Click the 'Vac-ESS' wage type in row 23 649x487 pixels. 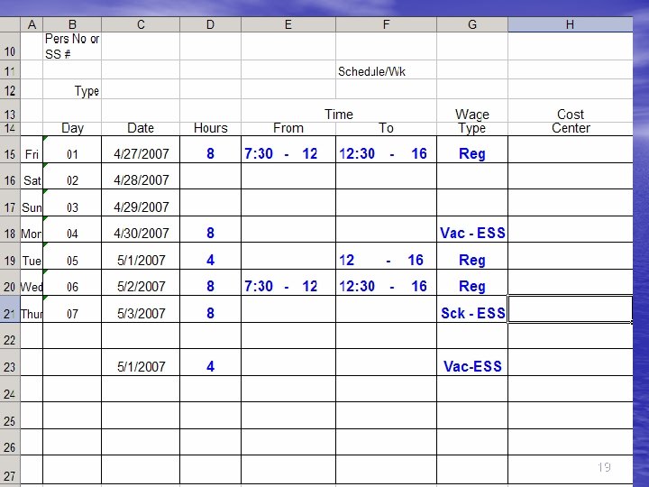471,363
